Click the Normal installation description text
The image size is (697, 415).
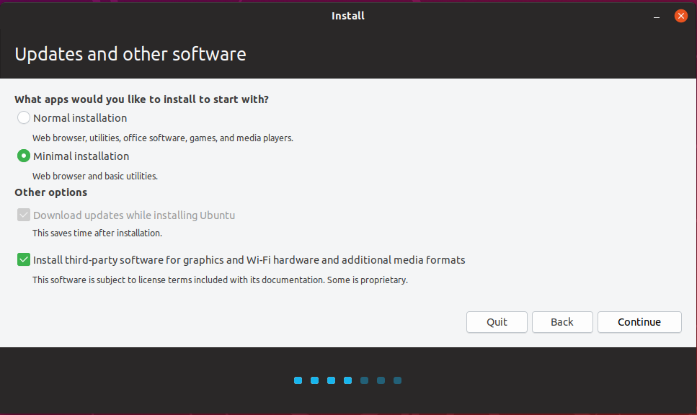coord(163,138)
